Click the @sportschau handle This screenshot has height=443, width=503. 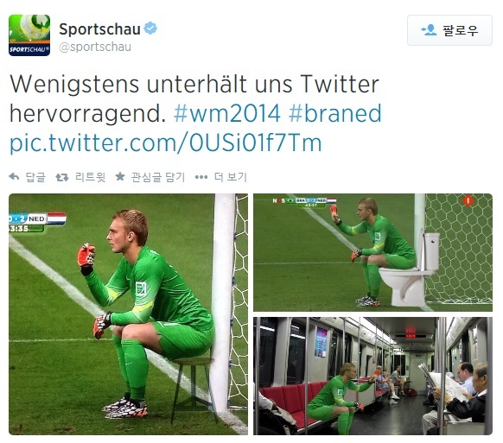tap(95, 47)
